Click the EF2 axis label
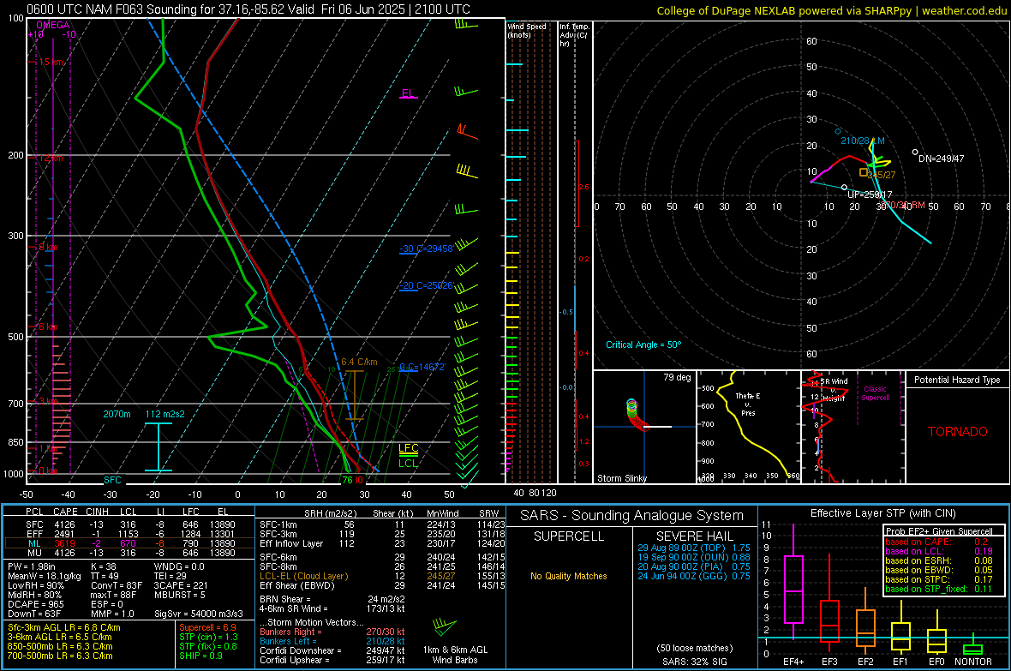This screenshot has height=671, width=1011. 865,662
